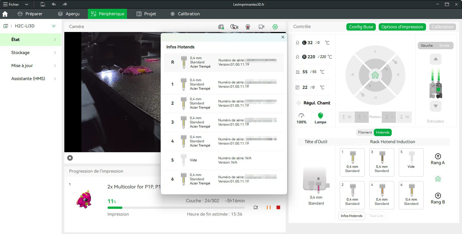Stop the print with the red square icon
Viewport: 462px width, 234px height.
point(278,207)
